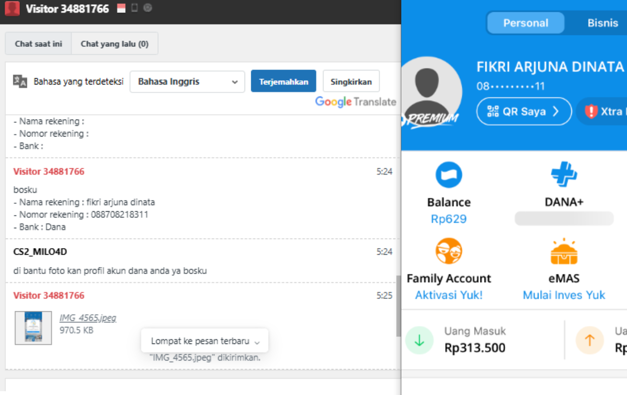This screenshot has width=627, height=395.
Task: Click 'di bantu foto kan profil' message
Action: [x=110, y=271]
